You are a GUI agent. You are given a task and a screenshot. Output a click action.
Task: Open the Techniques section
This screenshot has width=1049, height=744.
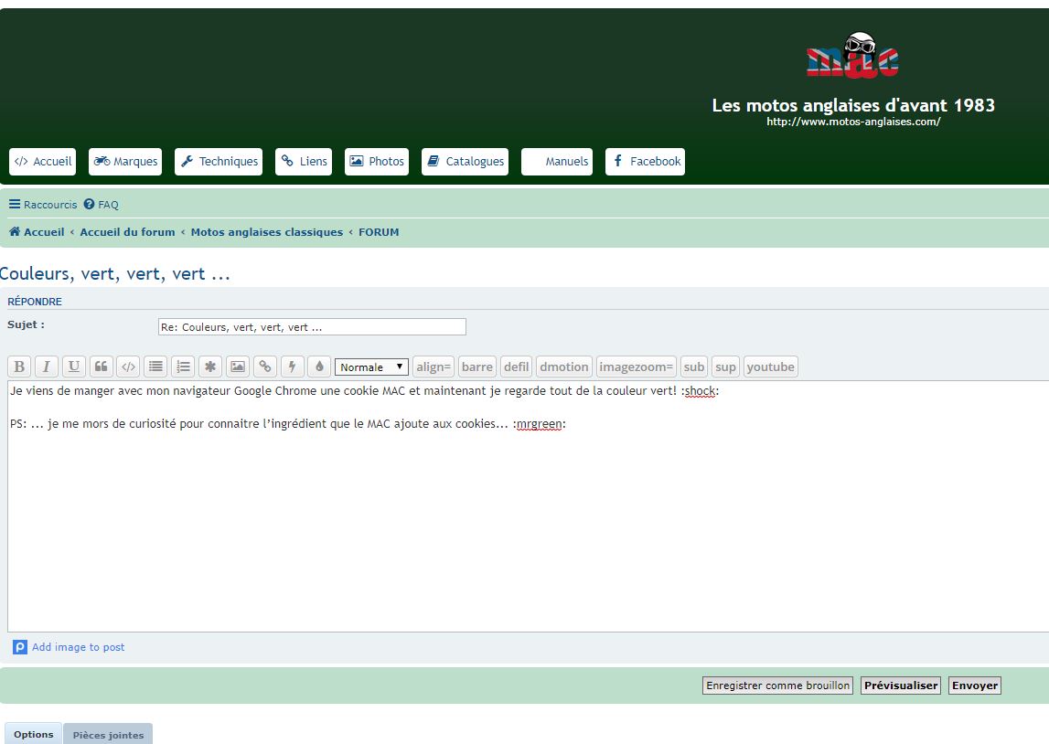(x=219, y=162)
